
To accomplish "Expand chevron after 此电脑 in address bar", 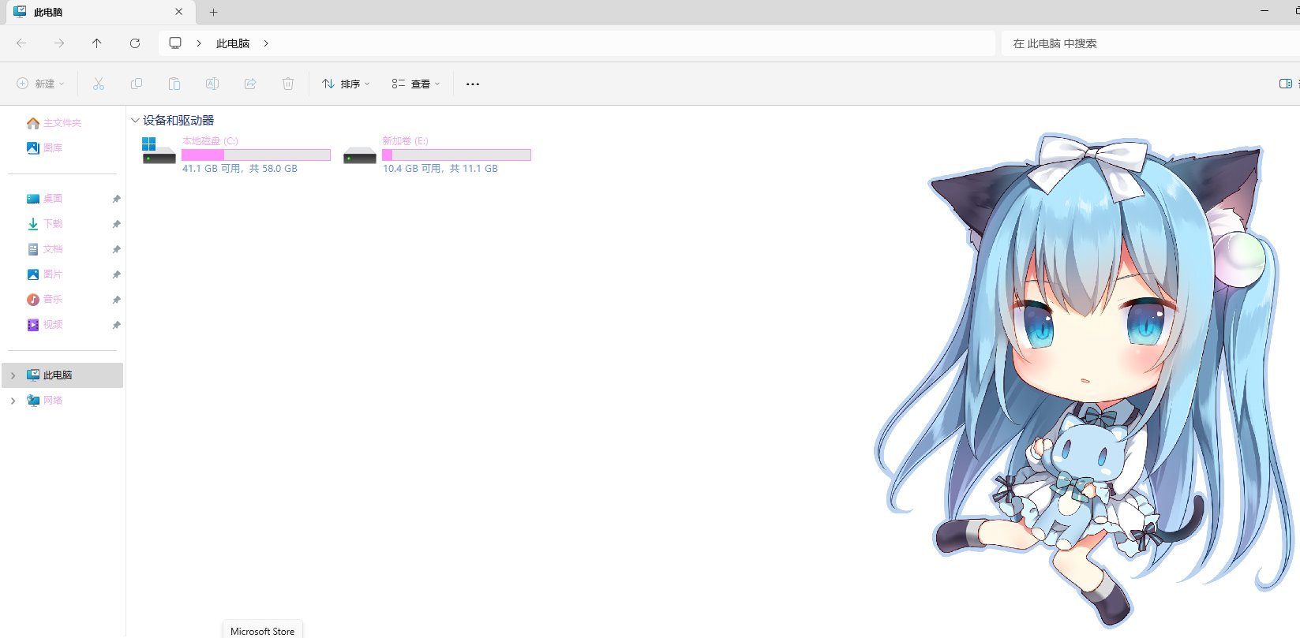I will [266, 43].
